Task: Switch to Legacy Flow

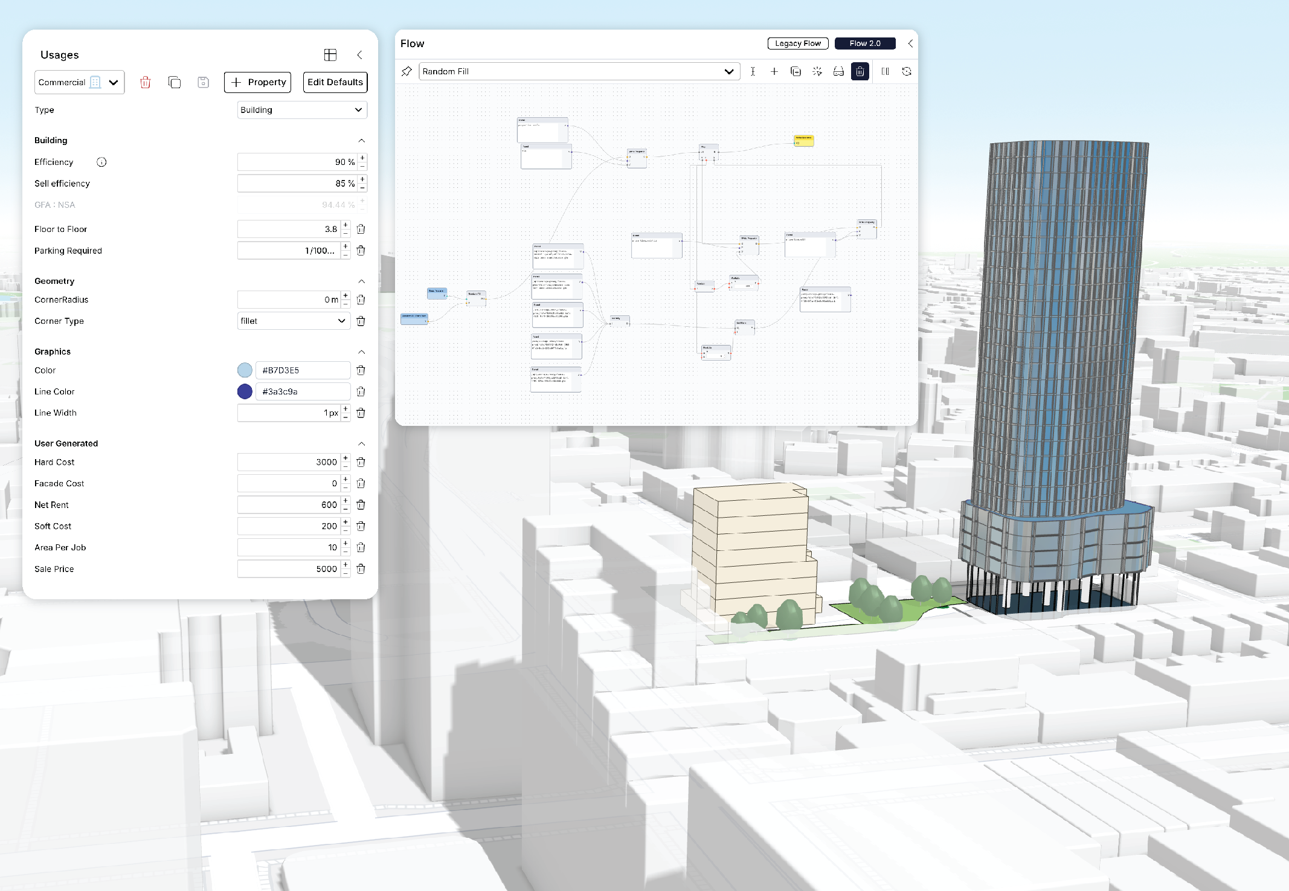Action: click(797, 43)
